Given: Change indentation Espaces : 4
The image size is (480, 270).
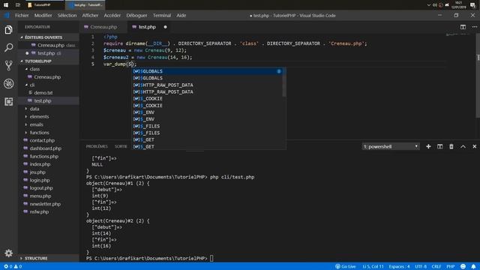Looking at the screenshot, I should tap(399, 266).
